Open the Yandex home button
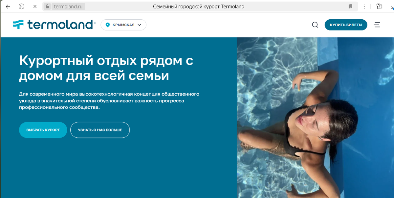Screen dimensions: 394x198 point(22,7)
